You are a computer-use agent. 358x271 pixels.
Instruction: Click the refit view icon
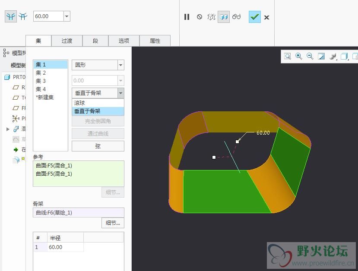(288, 57)
